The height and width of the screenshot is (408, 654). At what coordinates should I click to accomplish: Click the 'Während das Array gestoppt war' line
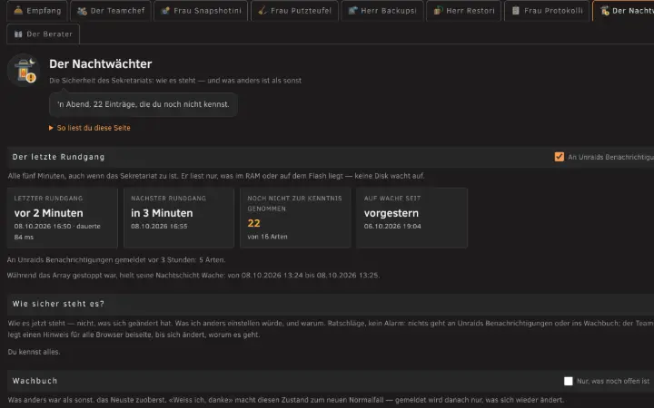pos(193,276)
